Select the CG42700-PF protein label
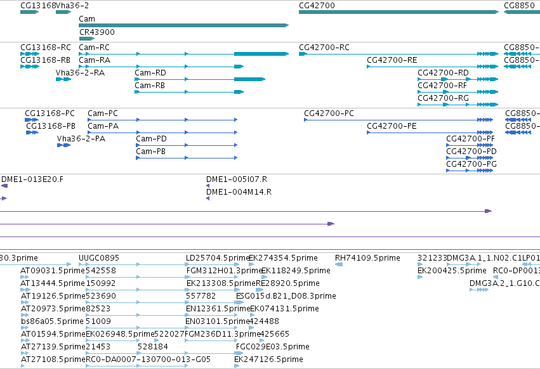The width and height of the screenshot is (540, 369). [470, 139]
